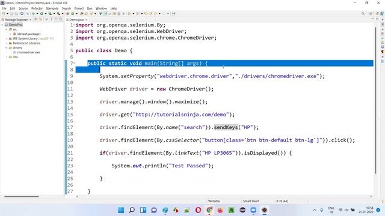Click the Coverage launch toolbar icon
This screenshot has height=216, width=385.
pos(50,14)
